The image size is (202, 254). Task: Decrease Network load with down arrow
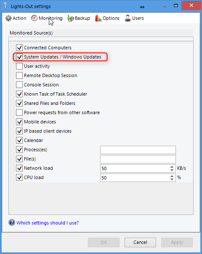click(172, 170)
